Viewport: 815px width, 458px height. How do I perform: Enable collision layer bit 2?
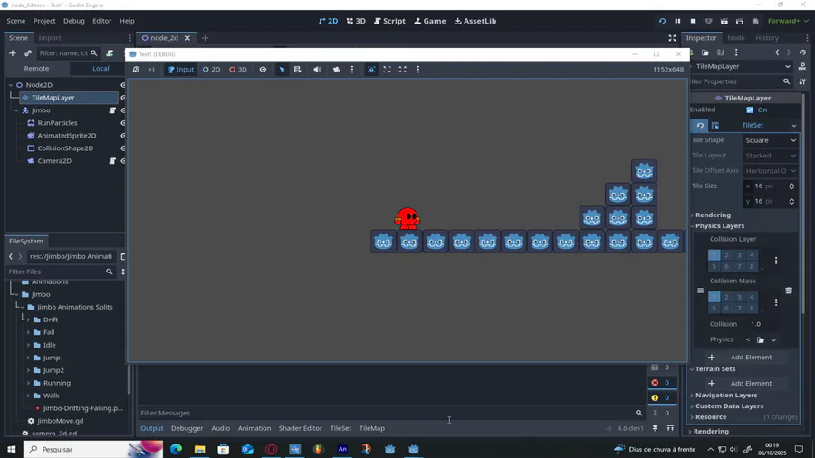[x=726, y=255]
